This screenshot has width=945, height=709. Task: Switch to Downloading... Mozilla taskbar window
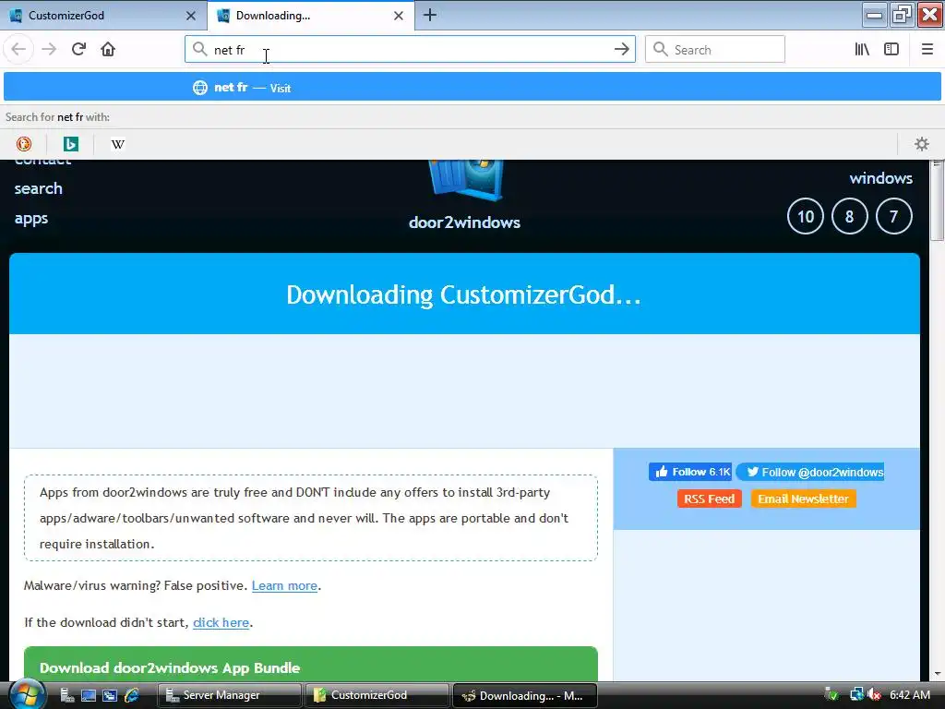pos(524,695)
